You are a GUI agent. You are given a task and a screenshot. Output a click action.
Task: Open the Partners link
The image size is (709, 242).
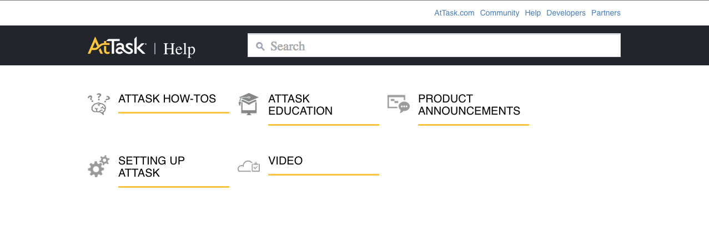[606, 13]
